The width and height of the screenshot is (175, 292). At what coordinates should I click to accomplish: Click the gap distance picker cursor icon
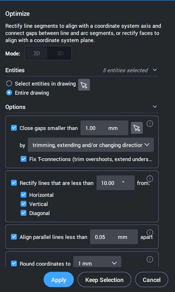[x=137, y=128]
